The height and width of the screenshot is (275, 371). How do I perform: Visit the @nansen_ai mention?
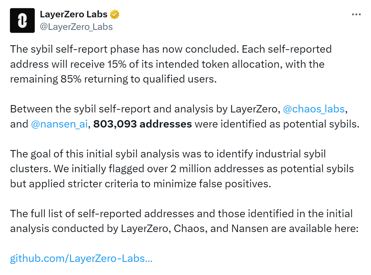point(59,124)
